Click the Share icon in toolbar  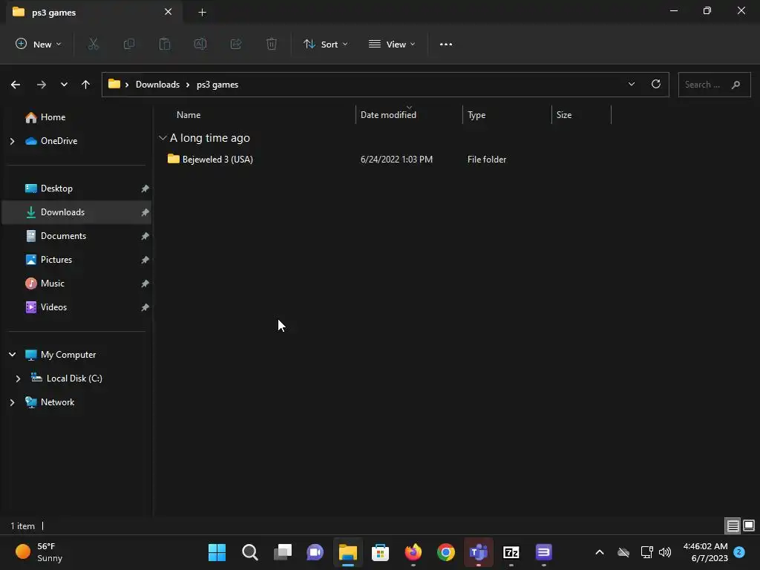click(236, 44)
